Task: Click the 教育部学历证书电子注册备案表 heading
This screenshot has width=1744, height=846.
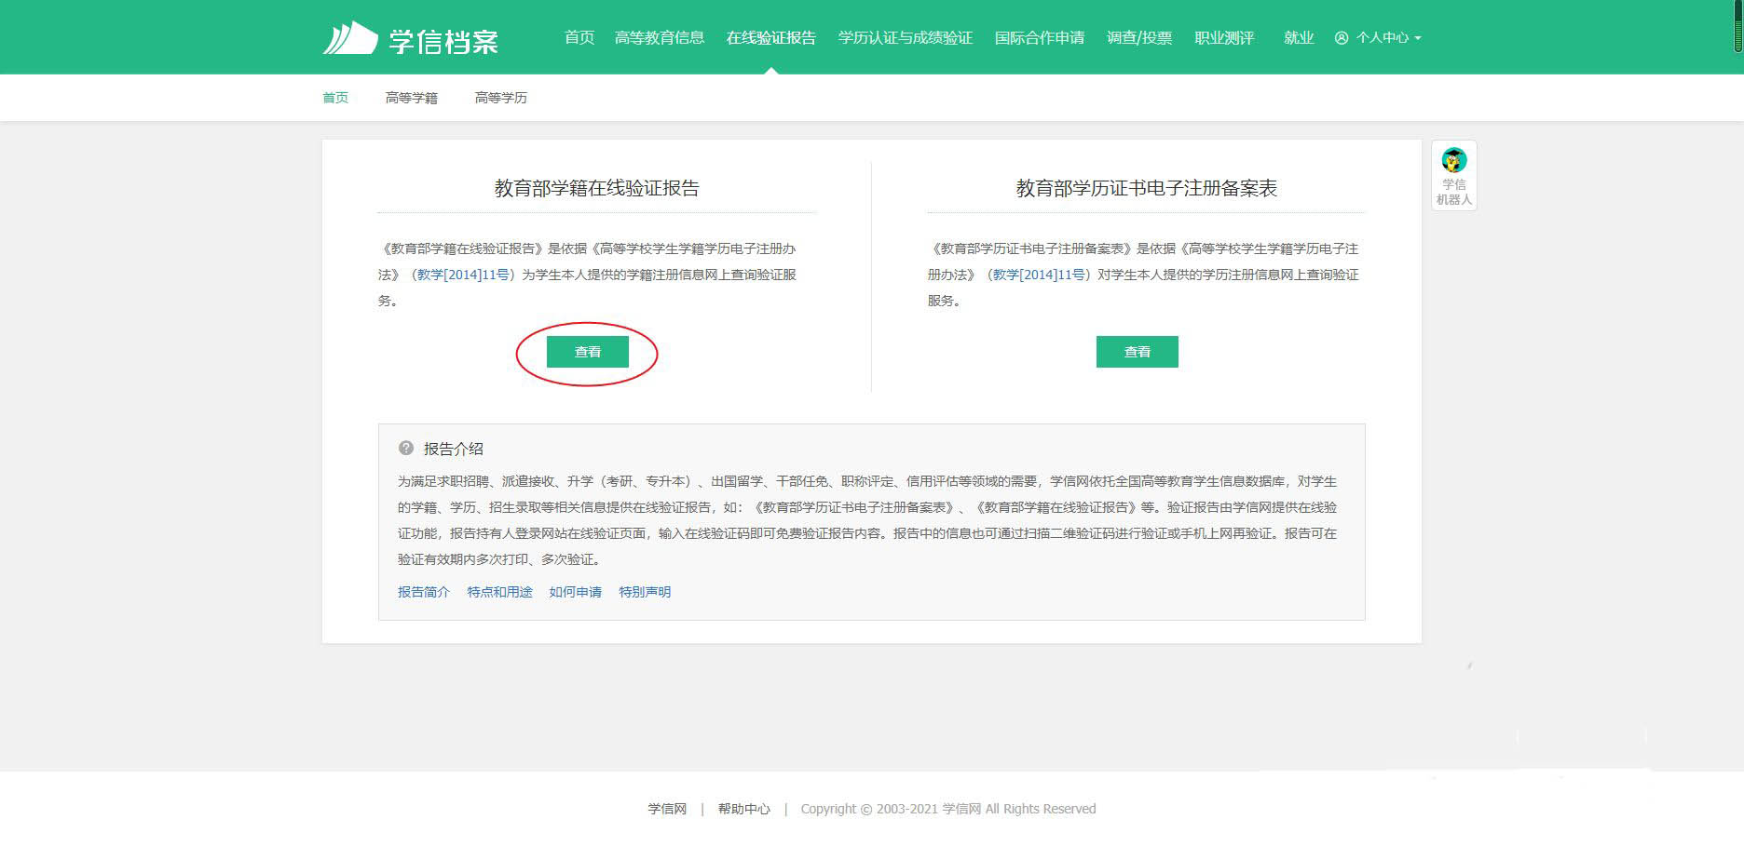Action: pyautogui.click(x=1147, y=188)
